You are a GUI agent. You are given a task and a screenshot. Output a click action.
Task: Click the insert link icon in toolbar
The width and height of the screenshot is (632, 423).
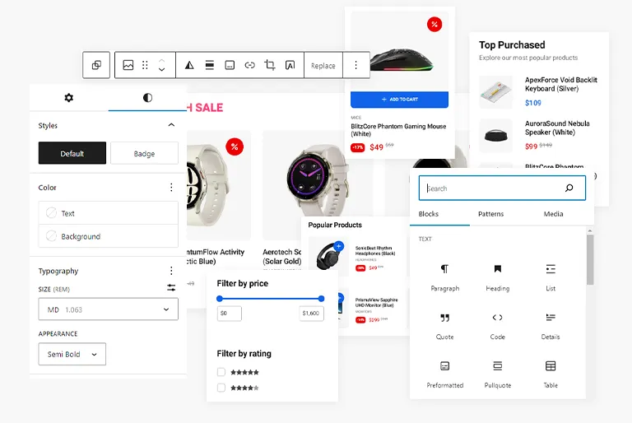click(249, 65)
